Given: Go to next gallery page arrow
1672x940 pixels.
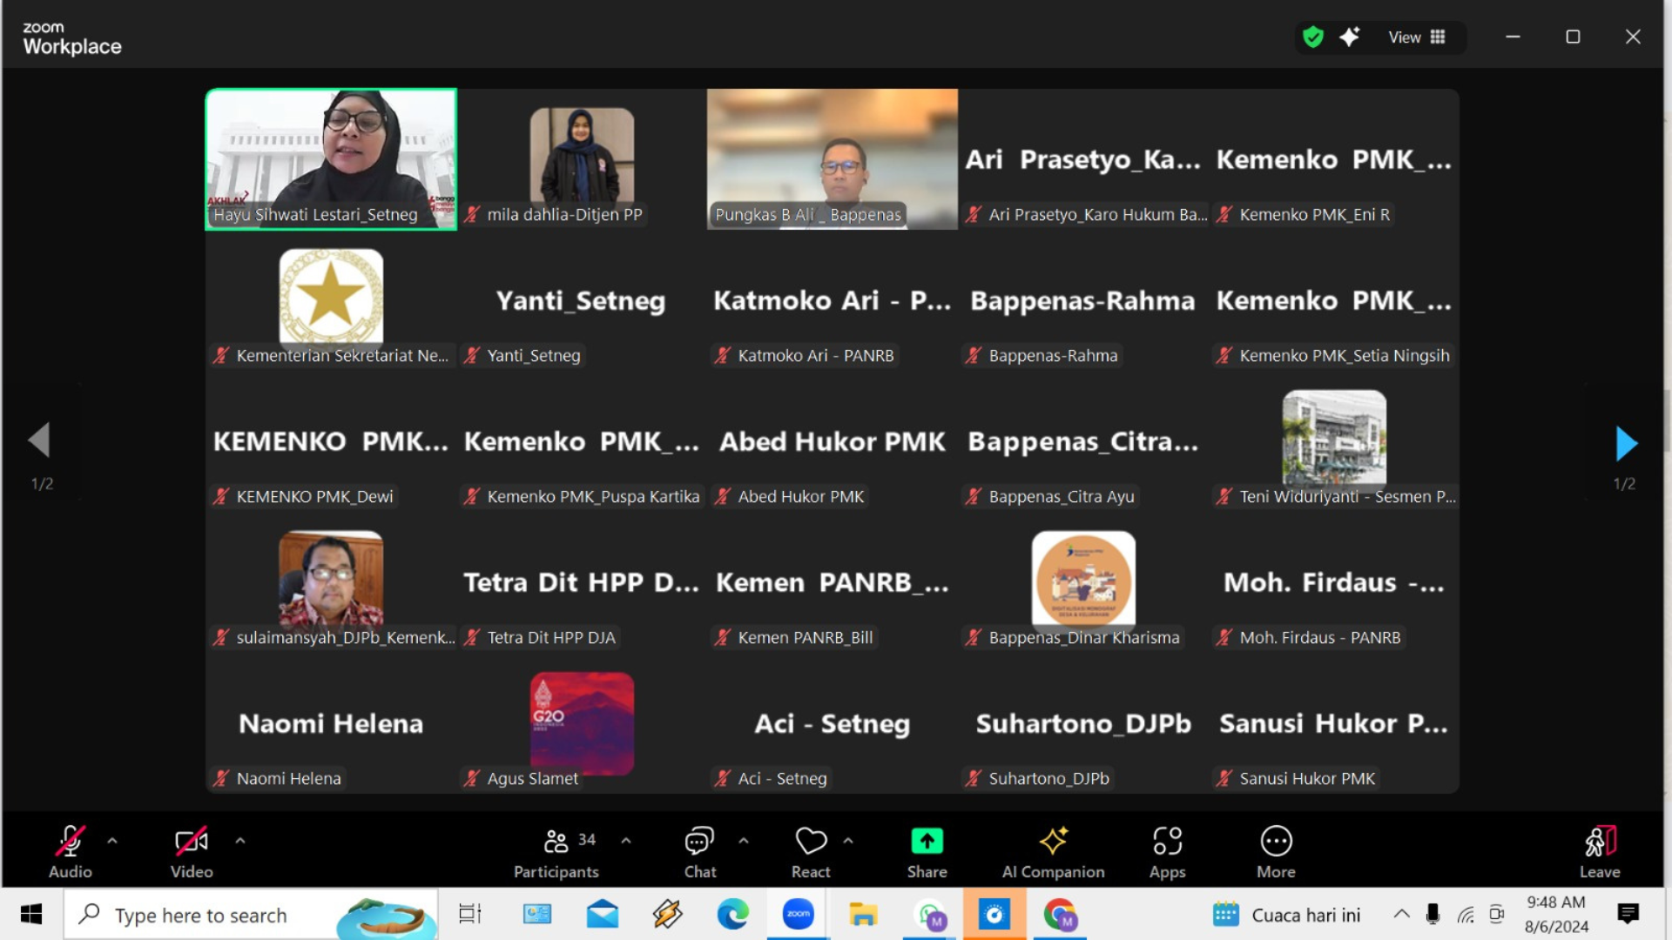Looking at the screenshot, I should [1626, 443].
